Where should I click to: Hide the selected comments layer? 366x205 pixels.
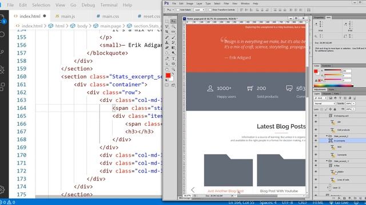point(316,141)
